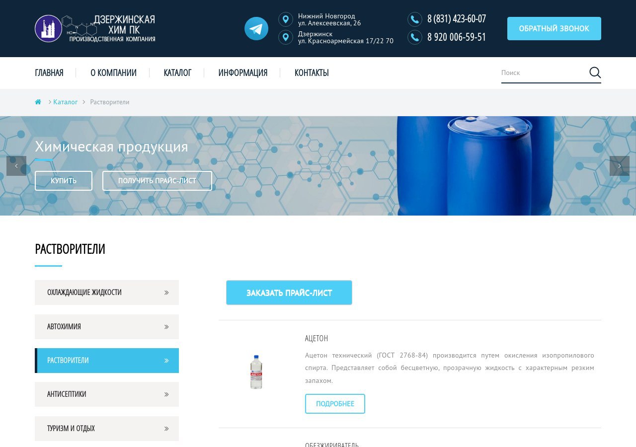The height and width of the screenshot is (447, 636).
Task: Click phone icon beside 8 920 006-59-51
Action: click(x=415, y=37)
